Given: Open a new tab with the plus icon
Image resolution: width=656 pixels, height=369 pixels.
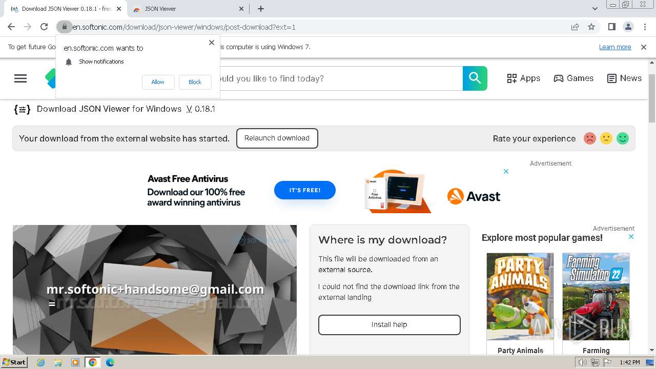Looking at the screenshot, I should coord(261,9).
